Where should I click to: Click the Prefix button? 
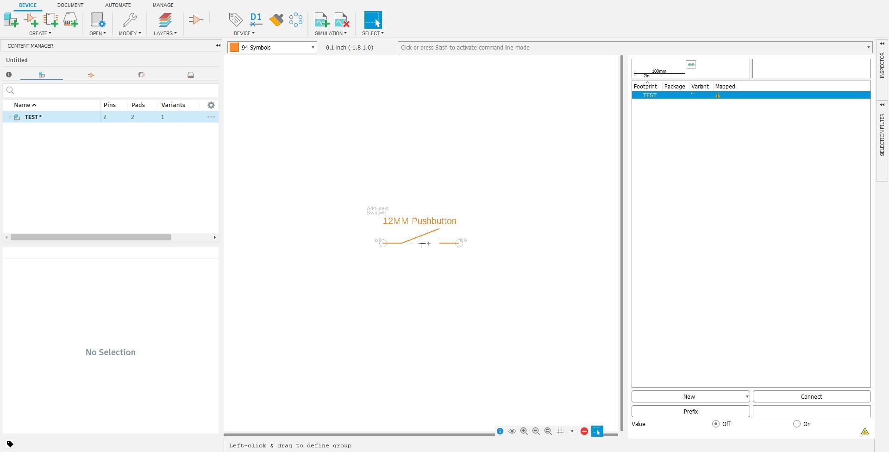point(690,411)
